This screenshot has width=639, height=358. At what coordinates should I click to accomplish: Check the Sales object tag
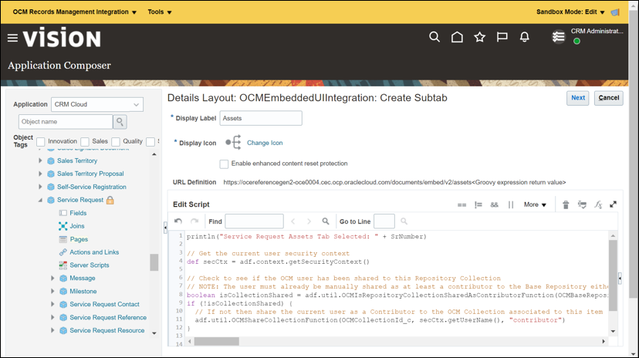coord(85,142)
